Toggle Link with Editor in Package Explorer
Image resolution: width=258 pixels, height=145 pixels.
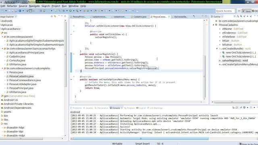pos(55,16)
